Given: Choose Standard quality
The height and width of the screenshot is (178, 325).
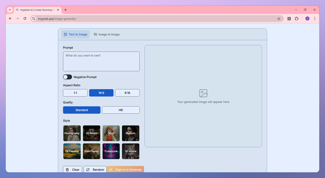Looking at the screenshot, I should 82,110.
